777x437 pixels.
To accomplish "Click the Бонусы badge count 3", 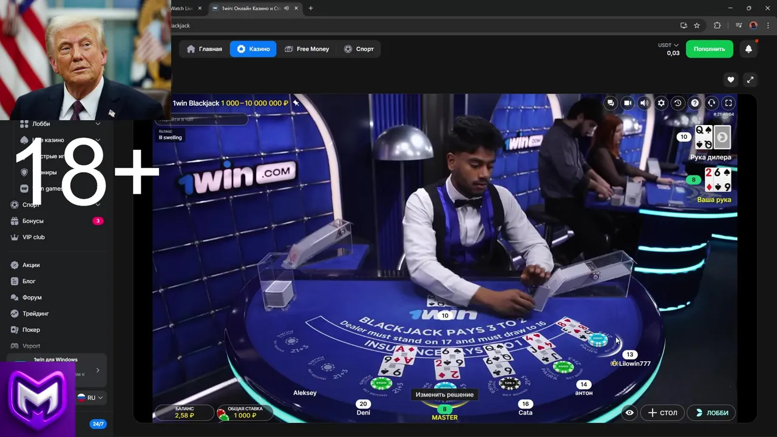I will tap(98, 221).
